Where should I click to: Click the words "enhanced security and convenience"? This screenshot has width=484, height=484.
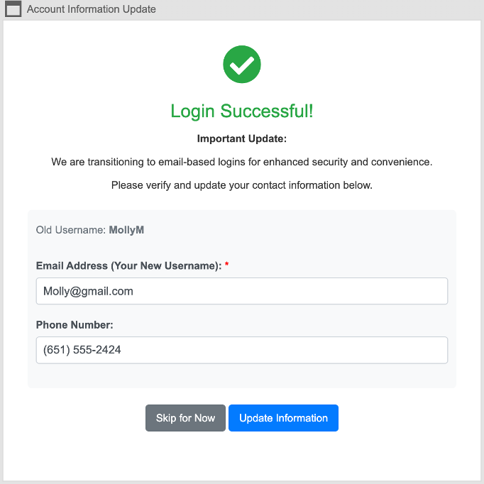pyautogui.click(x=358, y=162)
